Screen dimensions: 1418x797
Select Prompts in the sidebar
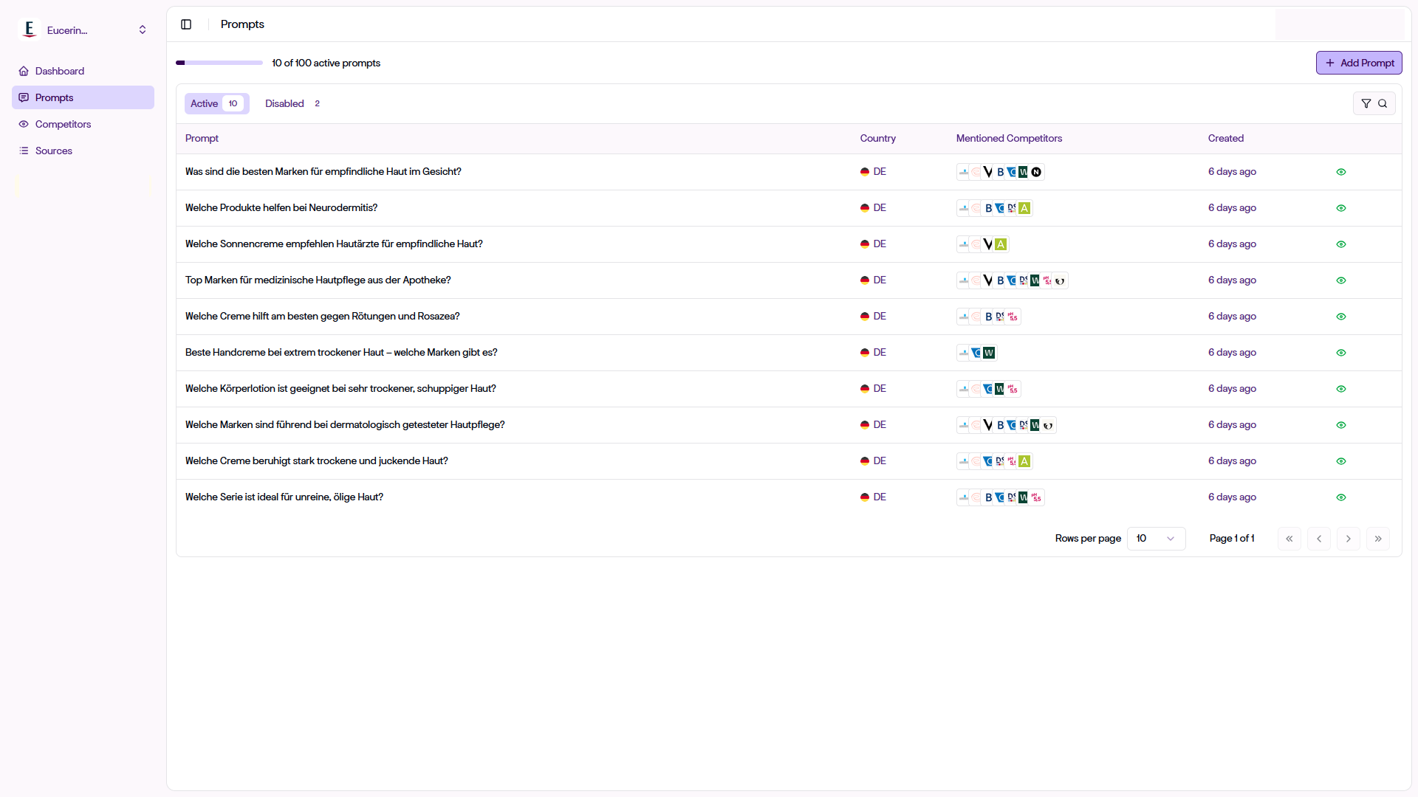pos(83,97)
